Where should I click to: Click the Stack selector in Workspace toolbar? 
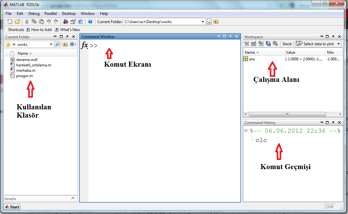pyautogui.click(x=287, y=44)
